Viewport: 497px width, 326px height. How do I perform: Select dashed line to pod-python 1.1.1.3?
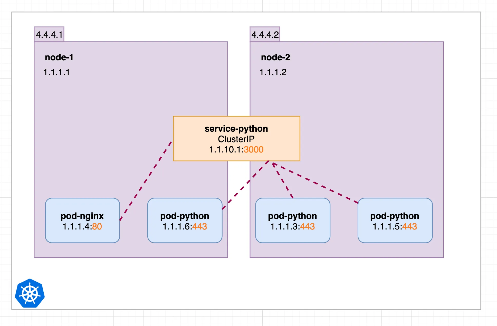point(282,180)
